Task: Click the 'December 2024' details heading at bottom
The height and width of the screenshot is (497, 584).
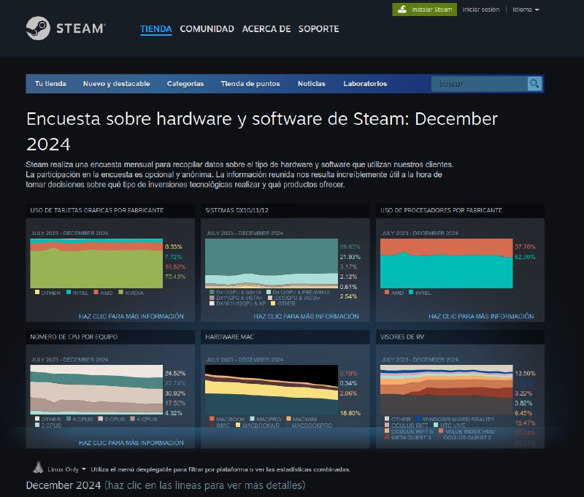Action: [64, 485]
